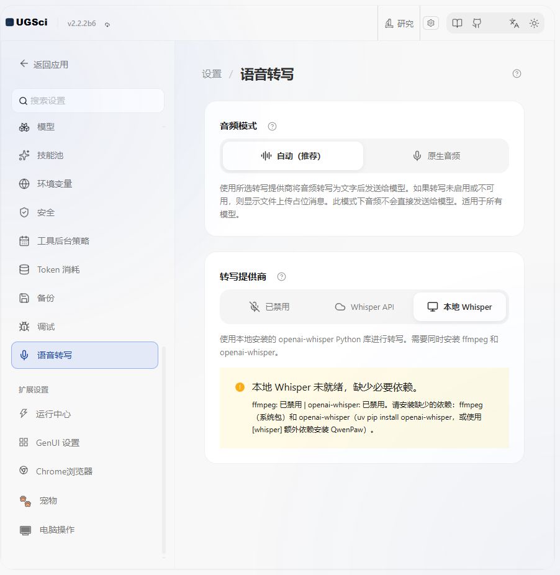560x575 pixels.
Task: Open page help icon beside 语音转写 title
Action: click(517, 74)
